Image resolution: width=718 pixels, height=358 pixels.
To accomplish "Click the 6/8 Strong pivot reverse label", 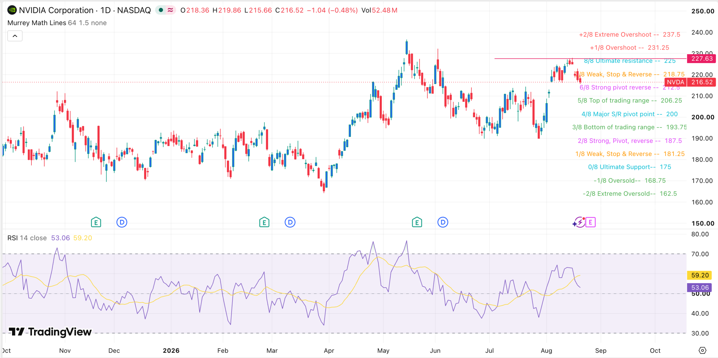I will pyautogui.click(x=630, y=87).
